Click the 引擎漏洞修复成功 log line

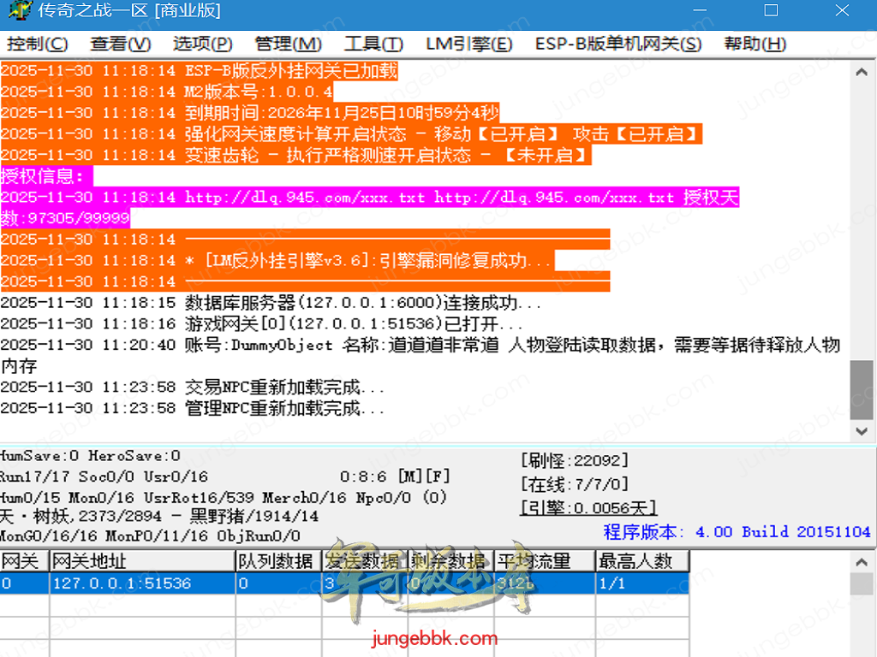click(368, 260)
